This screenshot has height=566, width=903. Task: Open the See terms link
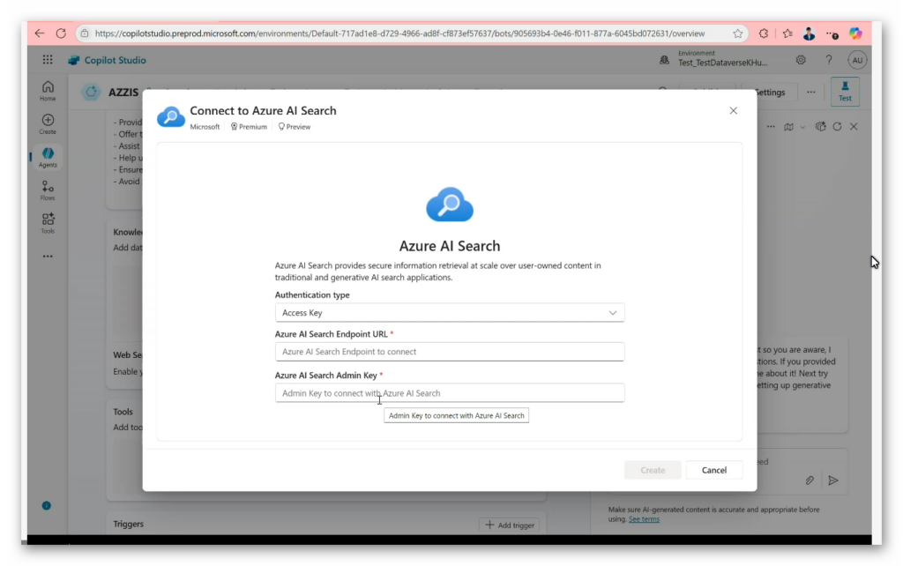(644, 519)
